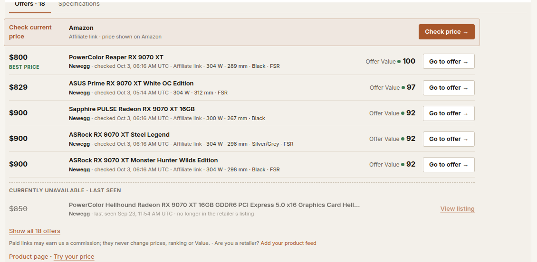Go to offer for PowerColor Reaper RX 9070 XT
The height and width of the screenshot is (262, 537).
point(449,61)
